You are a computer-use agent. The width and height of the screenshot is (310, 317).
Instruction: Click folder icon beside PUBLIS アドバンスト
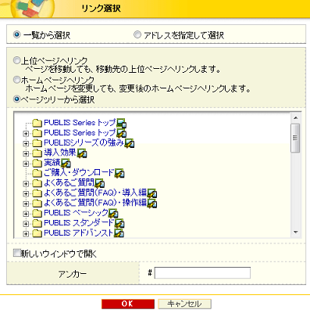point(37,233)
